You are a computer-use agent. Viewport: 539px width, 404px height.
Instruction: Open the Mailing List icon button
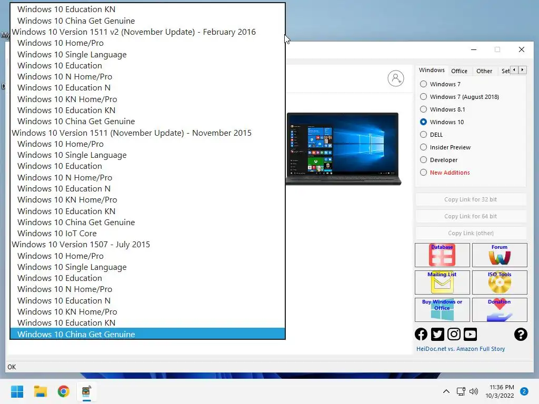point(442,282)
